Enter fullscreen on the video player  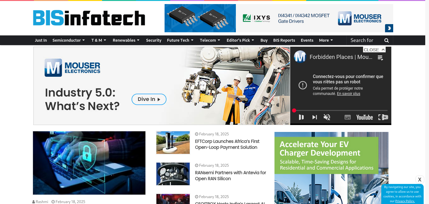[381, 117]
